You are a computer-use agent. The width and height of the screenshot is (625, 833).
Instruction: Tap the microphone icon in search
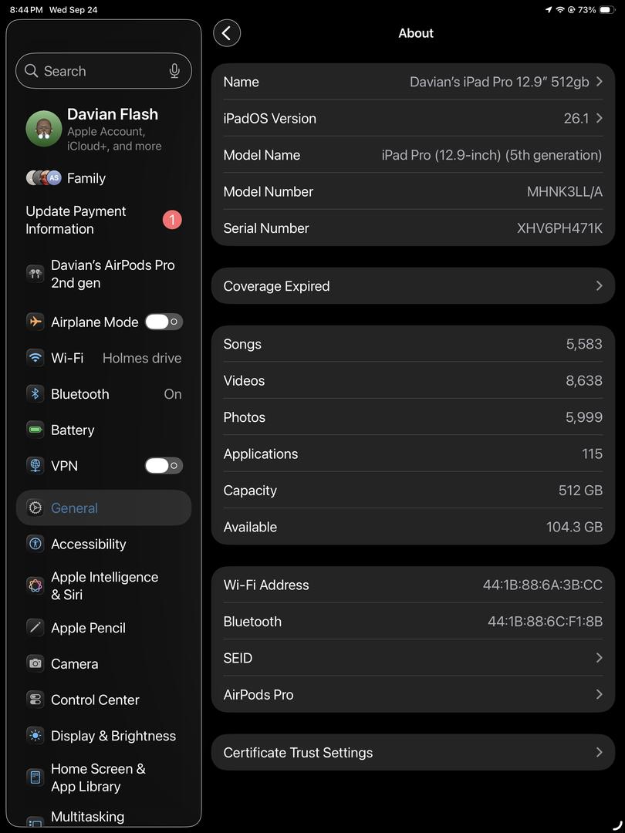[174, 71]
